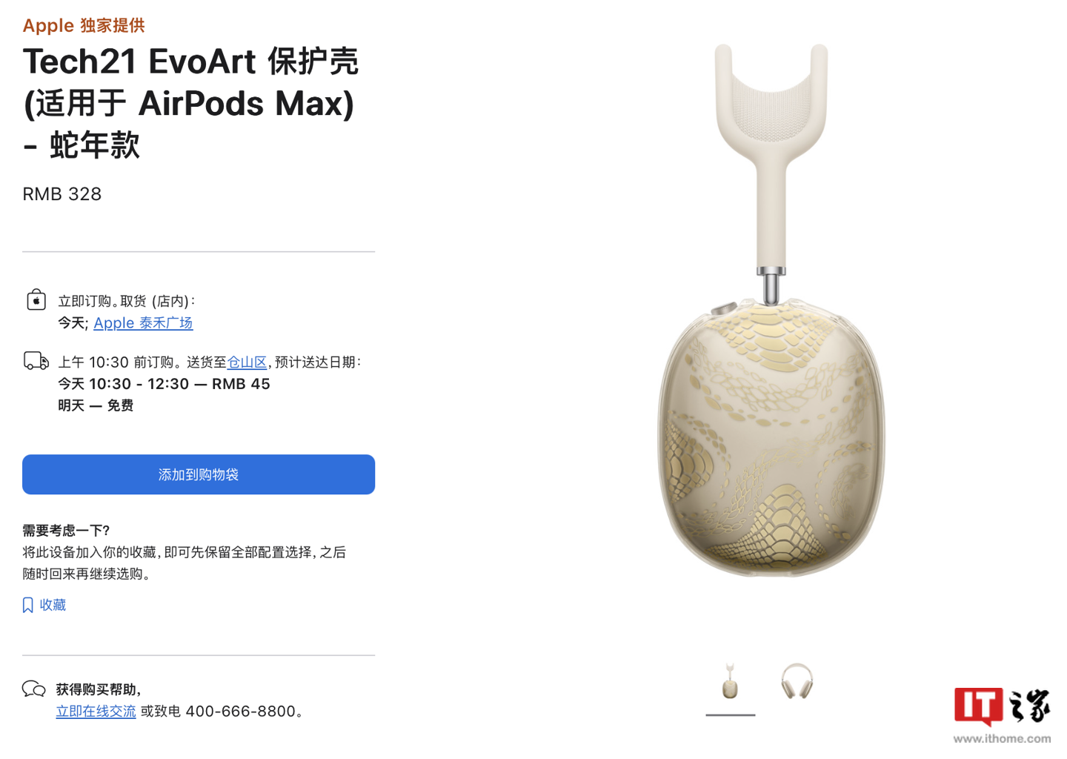
Task: Click the Apple 独家提供 label
Action: tap(84, 25)
